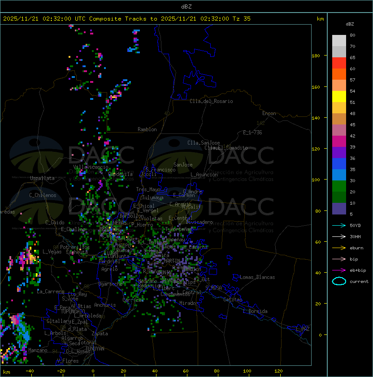373x377 pixels.
Task: Click the 'Lomas_Blancas' map label
Action: pyautogui.click(x=257, y=277)
